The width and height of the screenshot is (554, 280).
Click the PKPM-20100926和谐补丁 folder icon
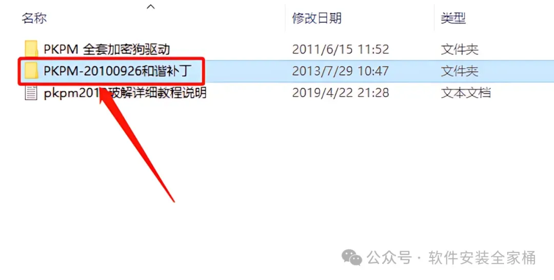point(31,71)
